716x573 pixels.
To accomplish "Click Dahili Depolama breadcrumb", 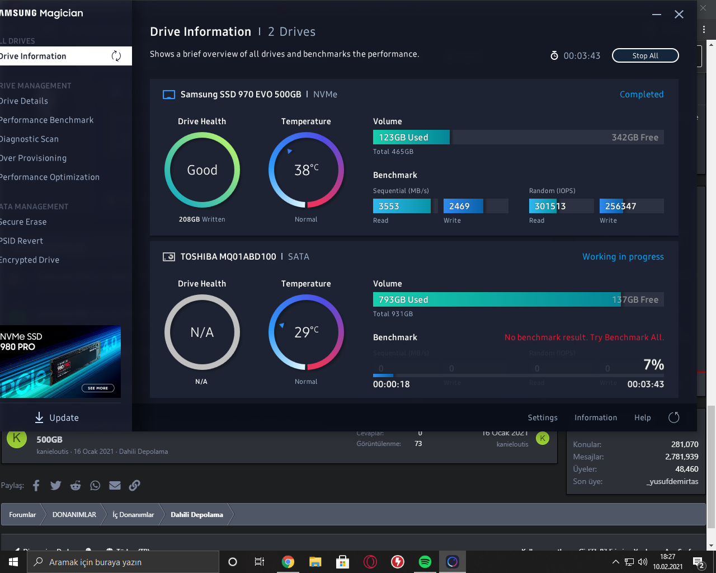I will point(197,514).
